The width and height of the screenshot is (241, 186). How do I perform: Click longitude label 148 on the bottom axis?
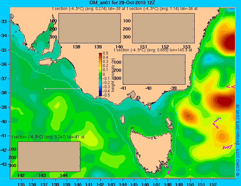(168, 184)
